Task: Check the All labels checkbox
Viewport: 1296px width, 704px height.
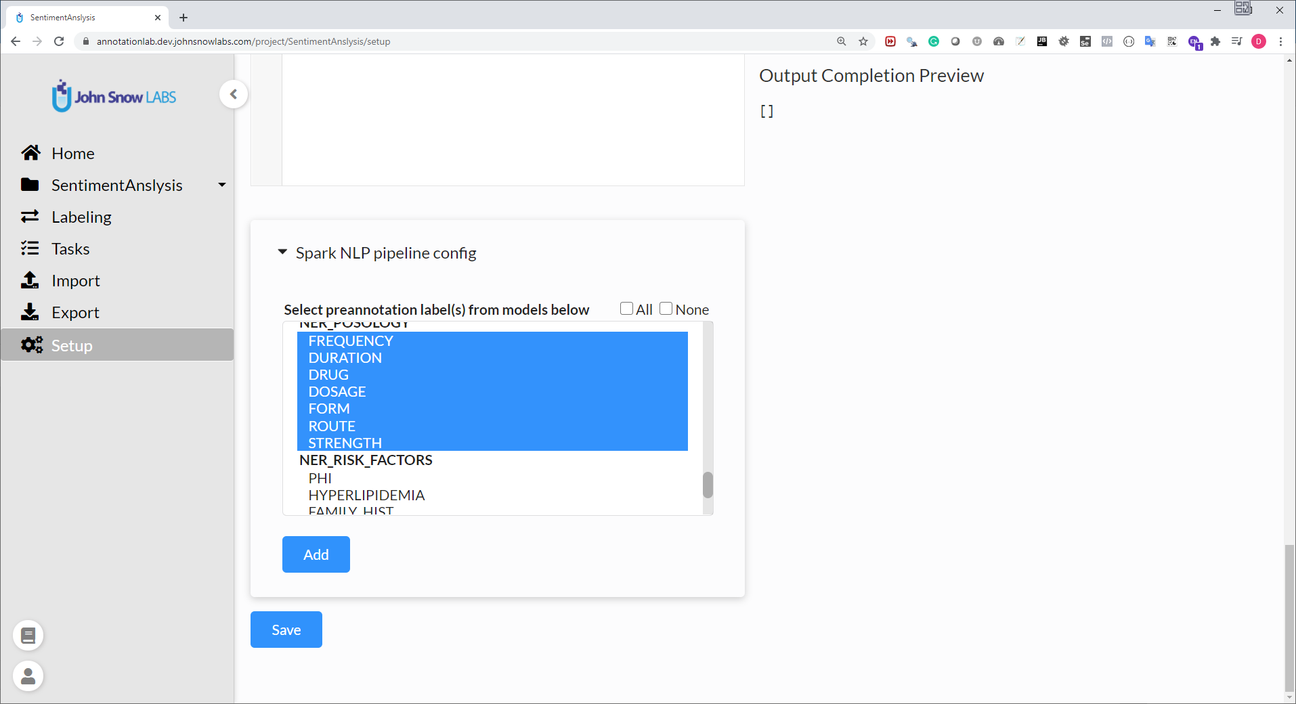Action: click(626, 309)
